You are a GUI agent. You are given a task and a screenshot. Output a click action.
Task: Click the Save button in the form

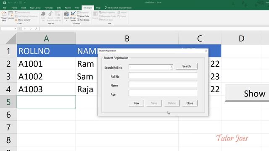pyautogui.click(x=154, y=103)
